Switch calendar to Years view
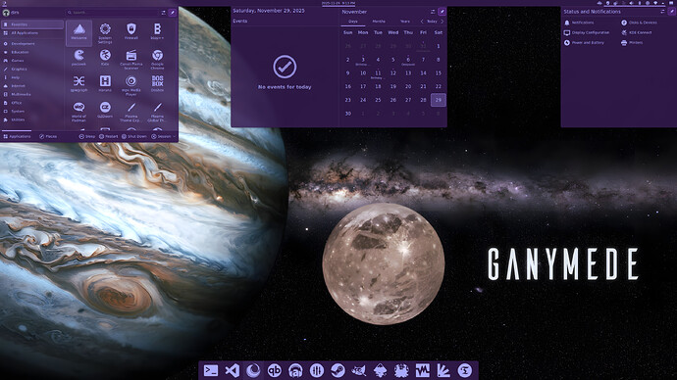The image size is (677, 380). coord(405,22)
